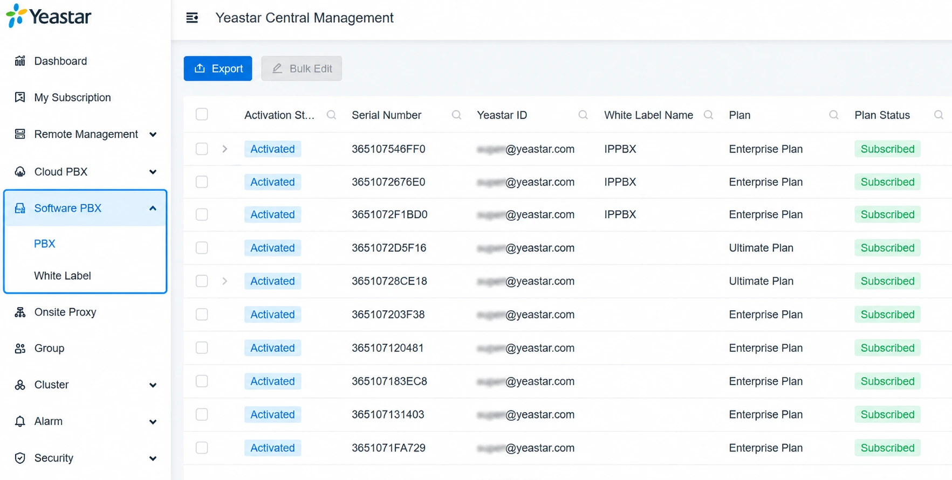Click IPPBX label for serial 3651072676E0
The width and height of the screenshot is (952, 480).
[620, 182]
